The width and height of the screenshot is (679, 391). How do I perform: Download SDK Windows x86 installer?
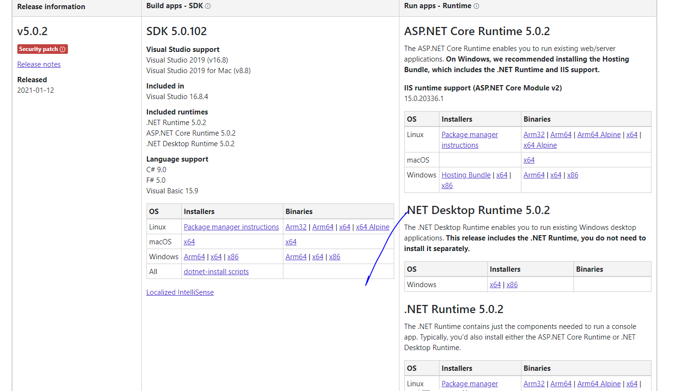point(233,257)
